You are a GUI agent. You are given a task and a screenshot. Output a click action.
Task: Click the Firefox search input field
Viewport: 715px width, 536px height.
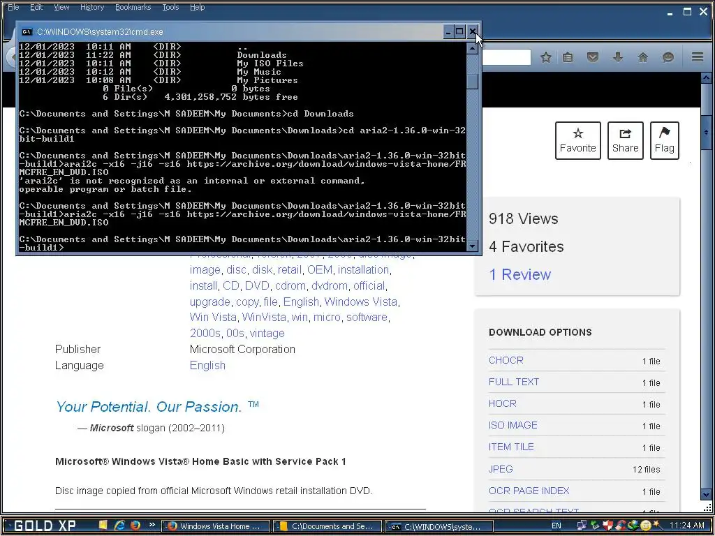pyautogui.click(x=507, y=57)
